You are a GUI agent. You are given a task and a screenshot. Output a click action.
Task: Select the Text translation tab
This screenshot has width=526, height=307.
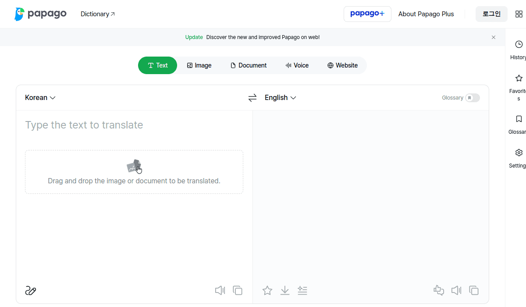(157, 65)
